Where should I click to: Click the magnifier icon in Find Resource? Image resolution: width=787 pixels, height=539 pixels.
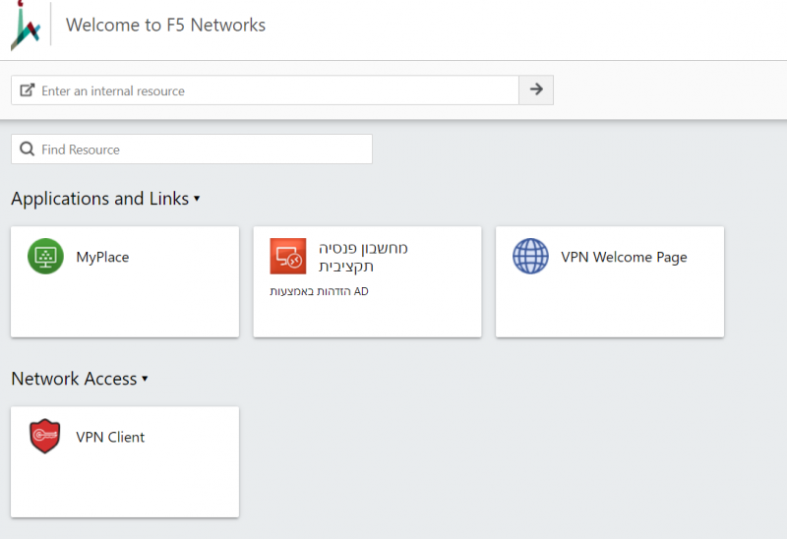28,150
